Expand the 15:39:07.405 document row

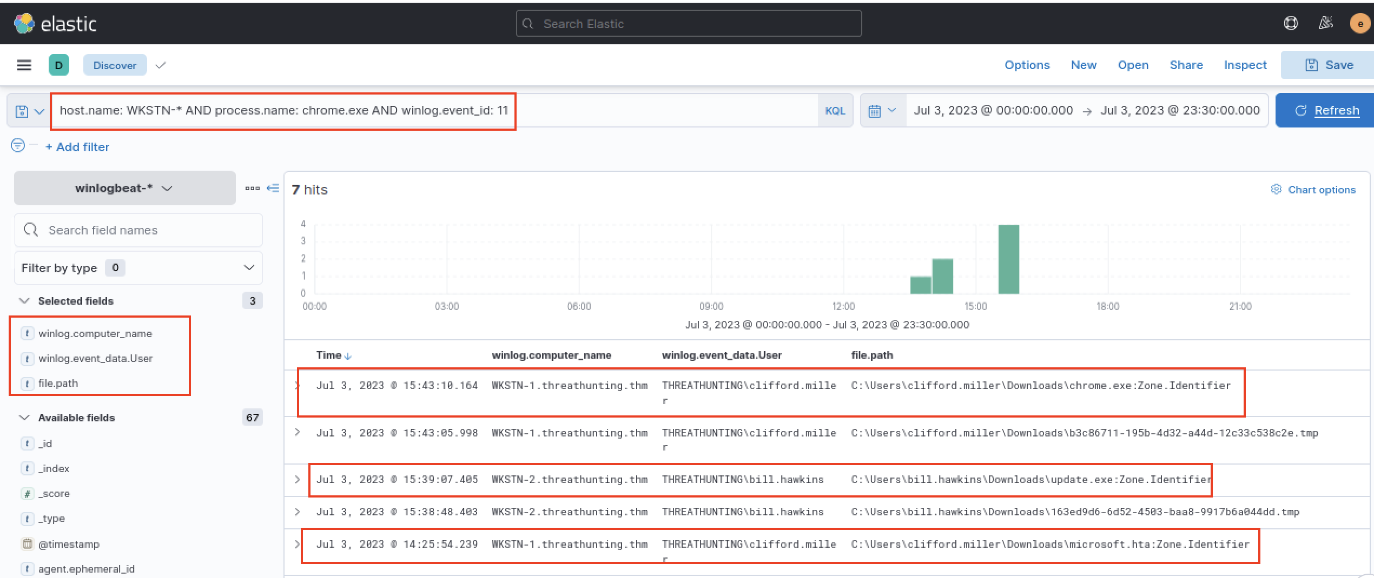[297, 479]
